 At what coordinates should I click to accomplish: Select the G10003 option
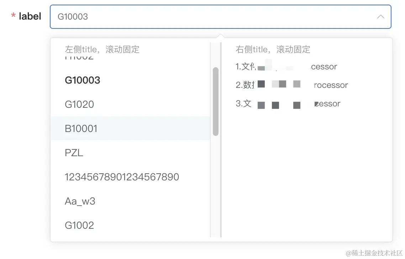(x=131, y=80)
